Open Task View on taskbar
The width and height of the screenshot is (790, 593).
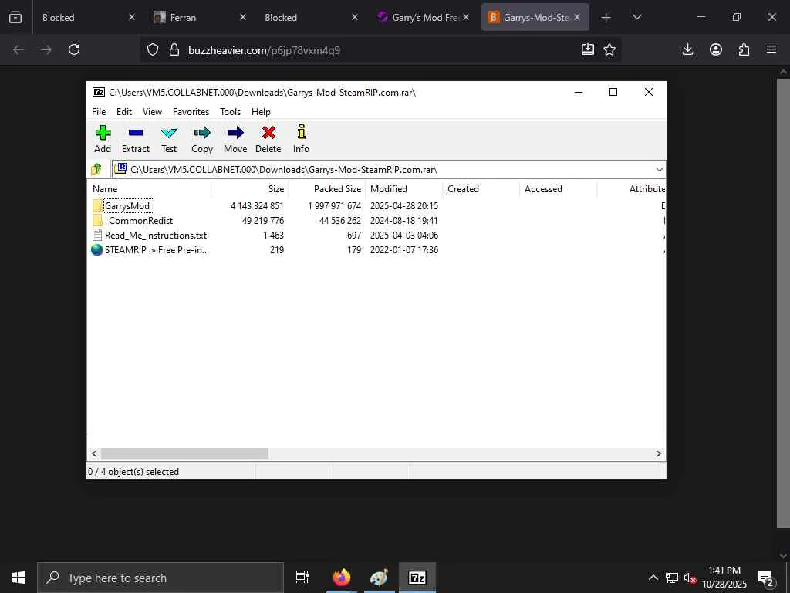302,578
